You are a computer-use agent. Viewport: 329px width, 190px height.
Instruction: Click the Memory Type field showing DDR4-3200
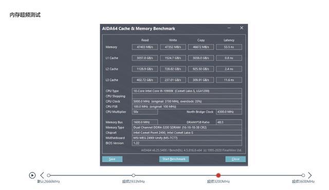pos(187,127)
